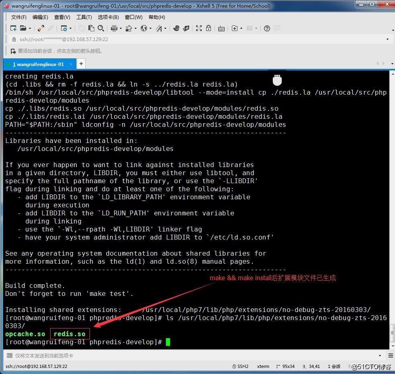Click the tab scroll left arrow

377,64
